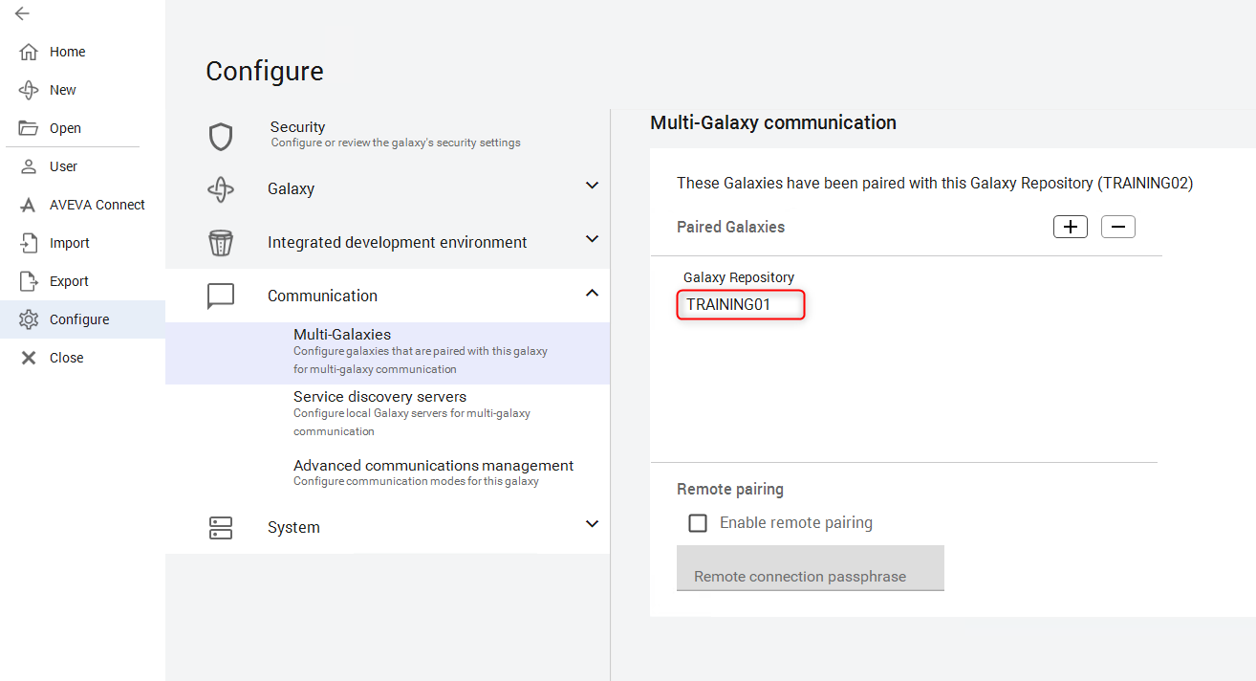Expand Integrated development environment chevron
Viewport: 1256px width, 681px height.
click(592, 239)
